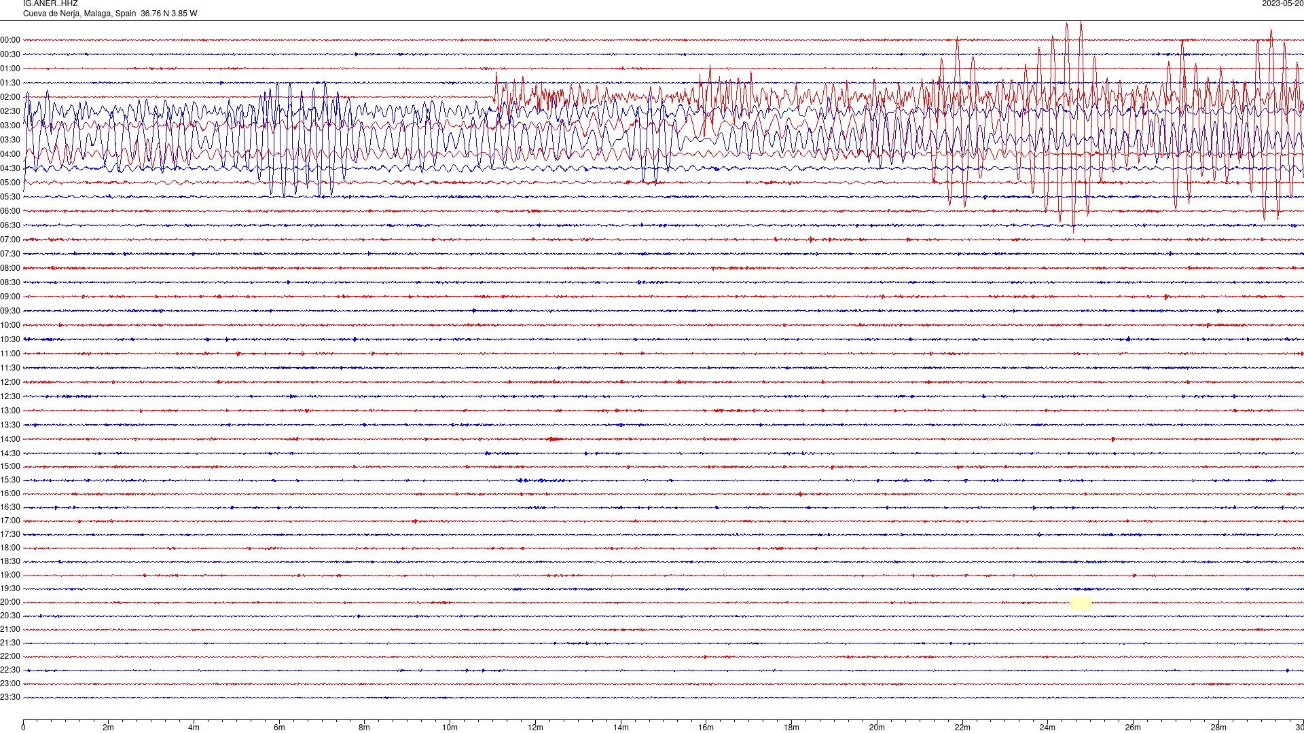Click the 09:30 time row label
Image resolution: width=1304 pixels, height=733 pixels.
click(10, 311)
